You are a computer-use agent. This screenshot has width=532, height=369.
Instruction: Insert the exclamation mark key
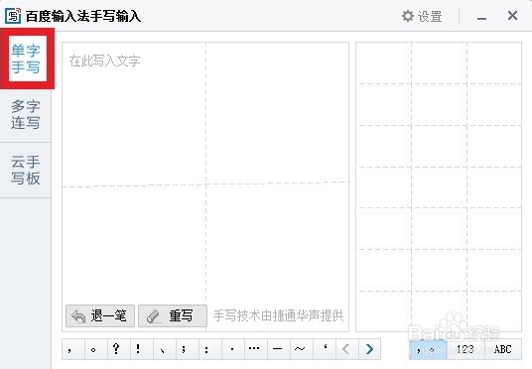point(142,349)
